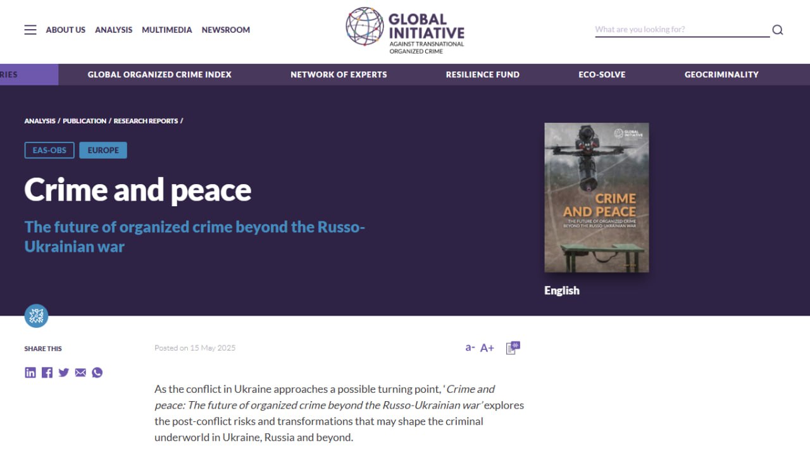Share the article via WhatsApp

97,373
